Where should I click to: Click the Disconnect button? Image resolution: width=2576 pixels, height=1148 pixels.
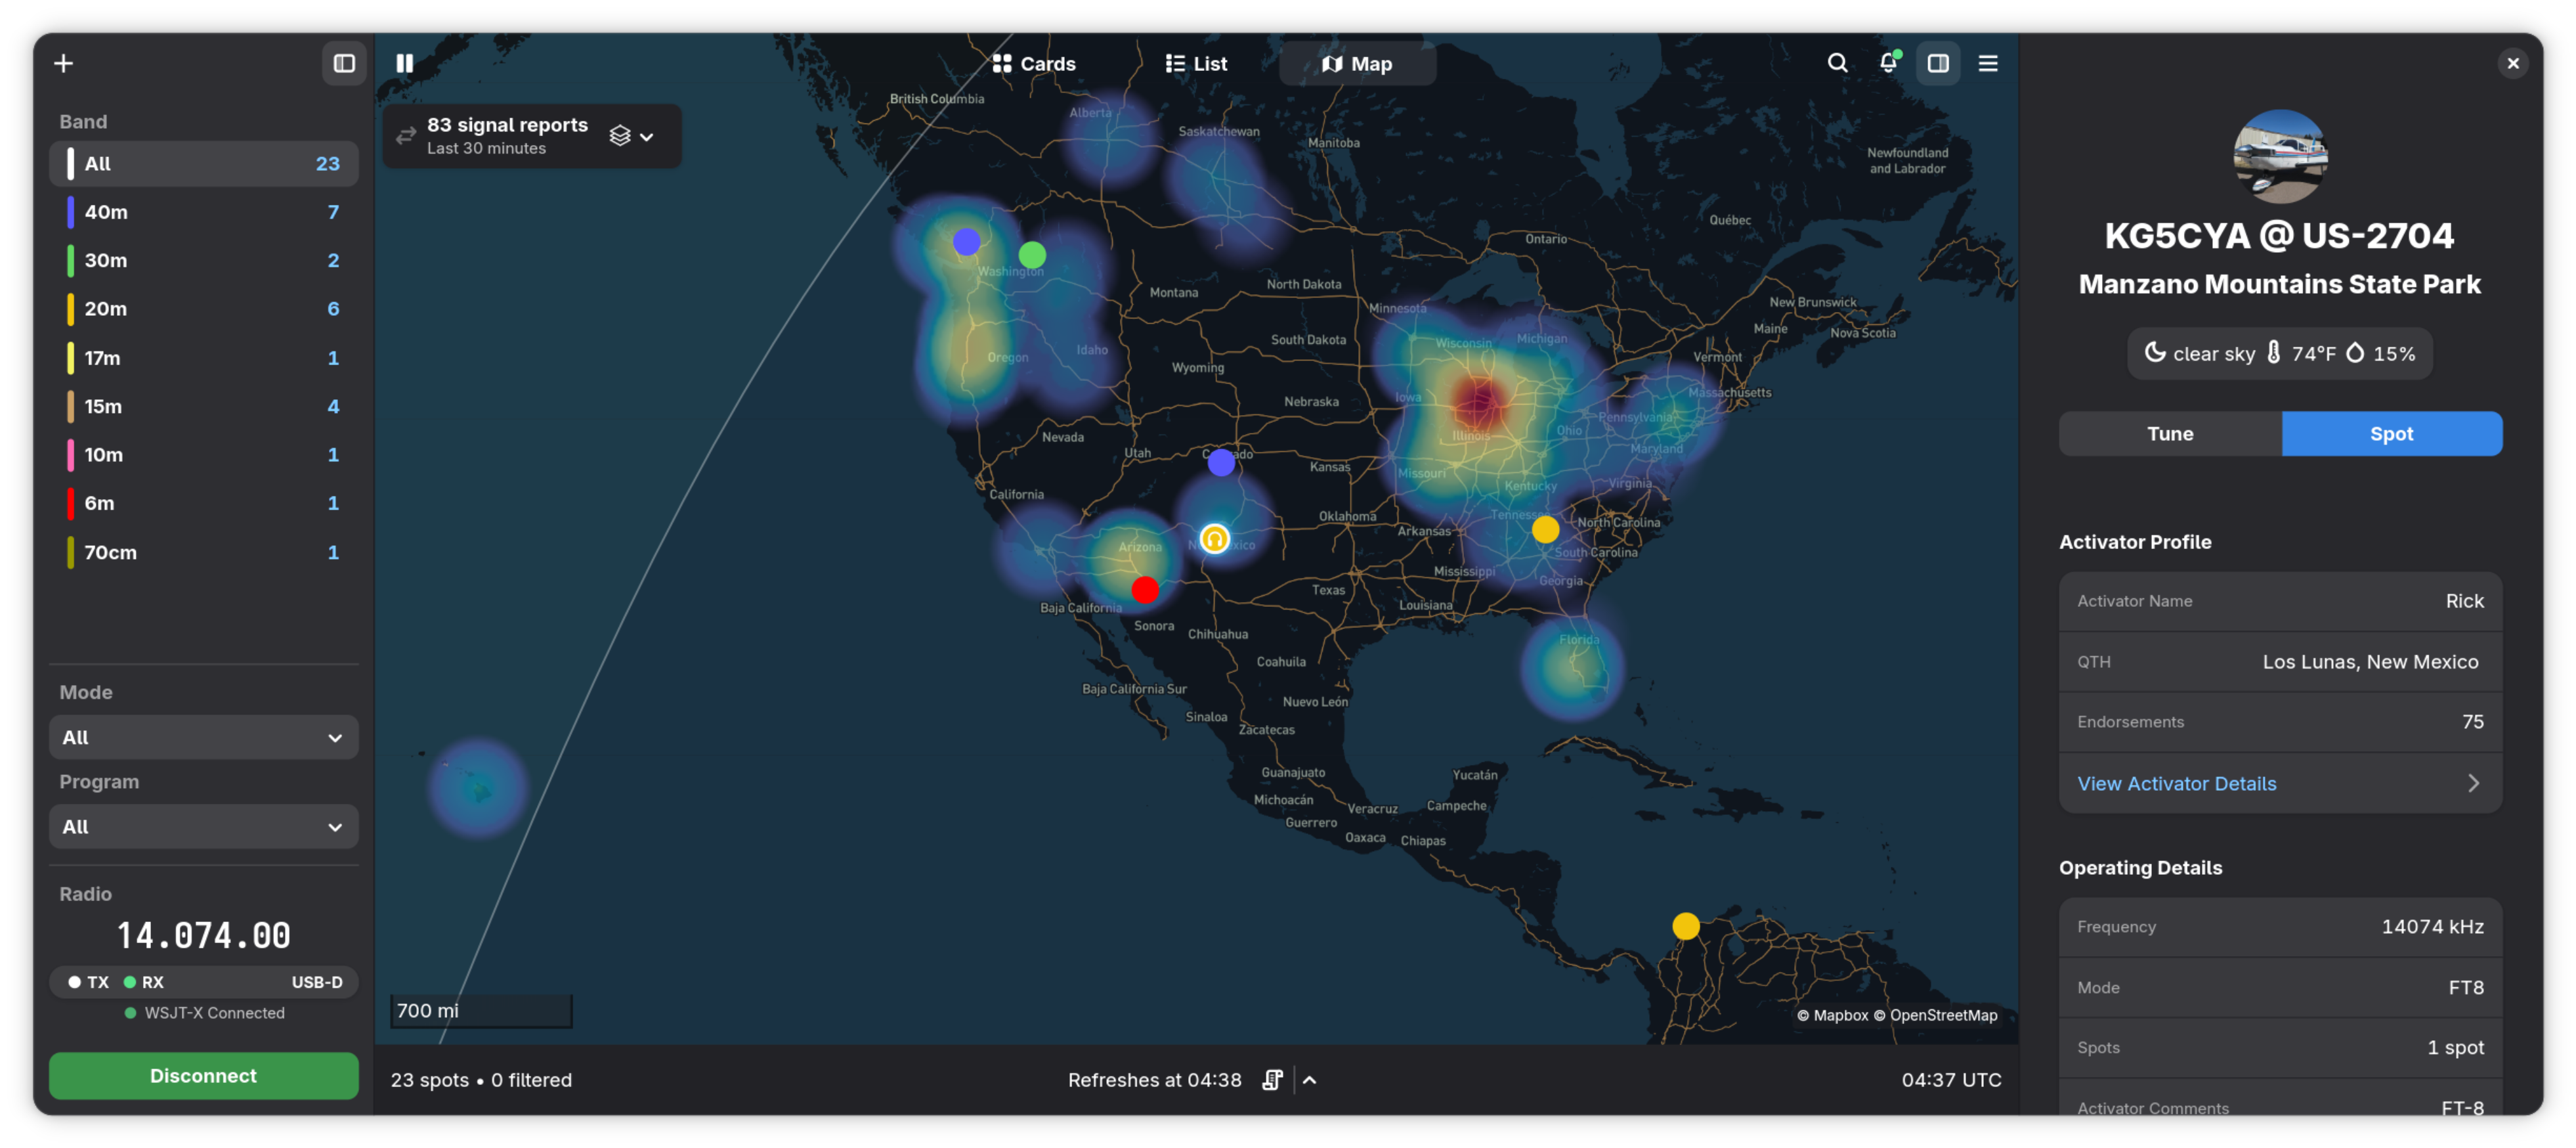[204, 1076]
